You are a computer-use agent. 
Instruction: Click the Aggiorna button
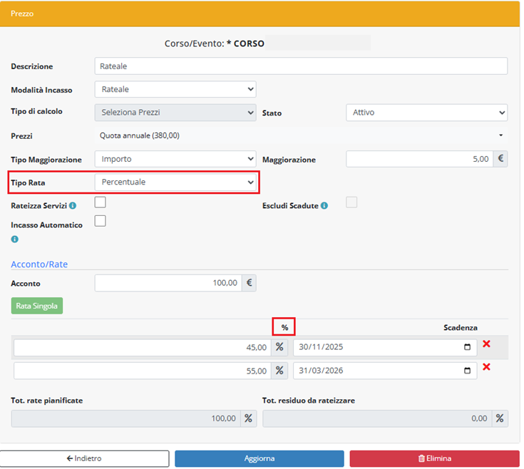pos(260,458)
